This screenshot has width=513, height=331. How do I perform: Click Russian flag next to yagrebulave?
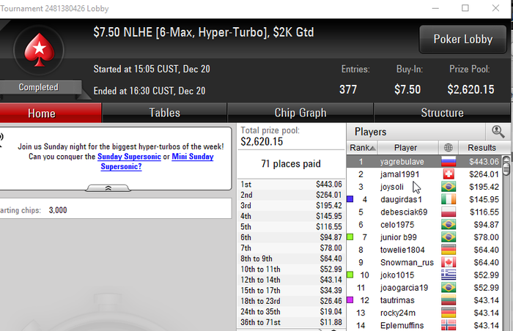coord(449,162)
